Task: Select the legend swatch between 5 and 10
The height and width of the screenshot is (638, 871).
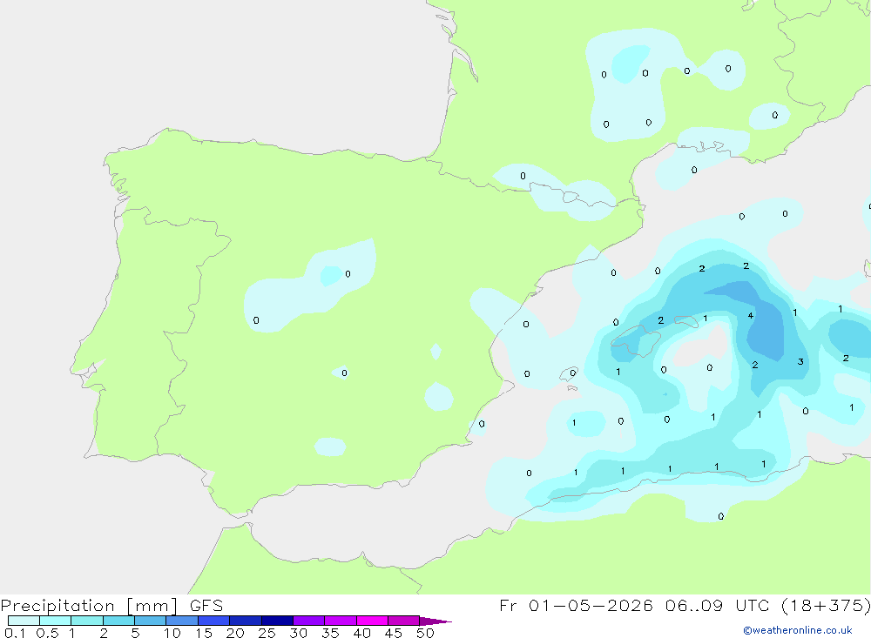Action: click(150, 621)
